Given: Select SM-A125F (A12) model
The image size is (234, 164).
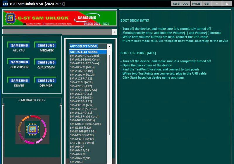Looking at the screenshot, I should pyautogui.click(x=88, y=79).
